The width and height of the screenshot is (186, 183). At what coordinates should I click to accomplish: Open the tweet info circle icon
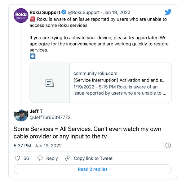point(168,145)
